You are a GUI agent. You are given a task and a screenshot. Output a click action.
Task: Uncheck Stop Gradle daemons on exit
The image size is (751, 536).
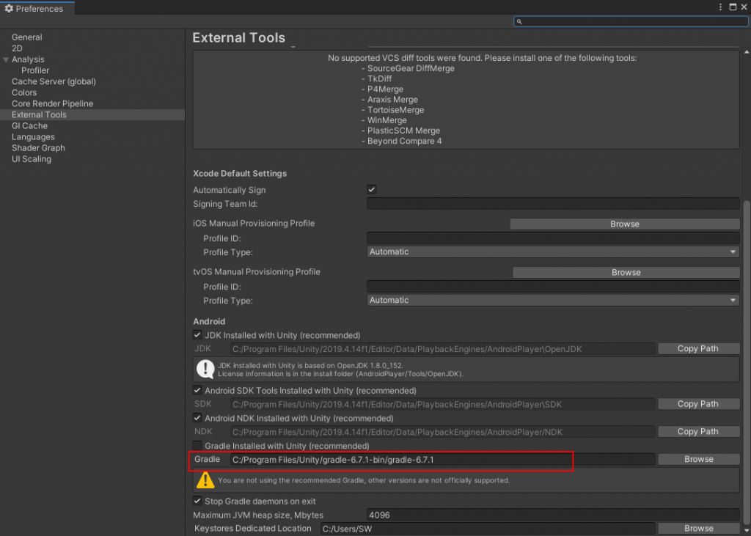coord(197,501)
